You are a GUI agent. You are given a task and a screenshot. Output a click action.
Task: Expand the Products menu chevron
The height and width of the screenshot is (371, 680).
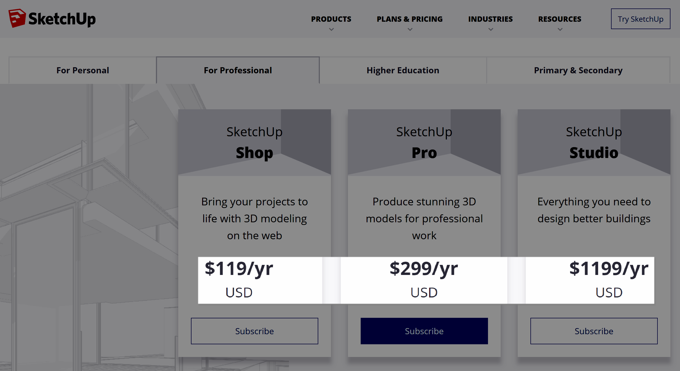click(x=331, y=29)
